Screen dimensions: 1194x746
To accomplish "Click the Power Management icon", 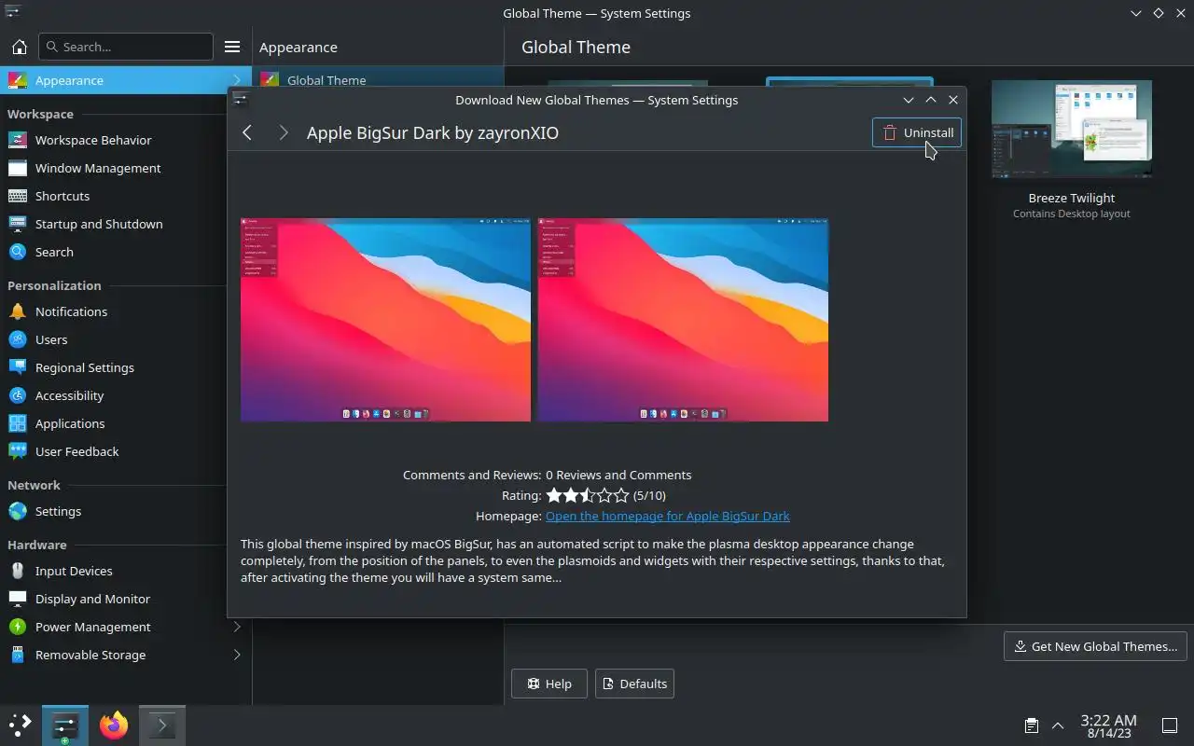I will [x=17, y=627].
